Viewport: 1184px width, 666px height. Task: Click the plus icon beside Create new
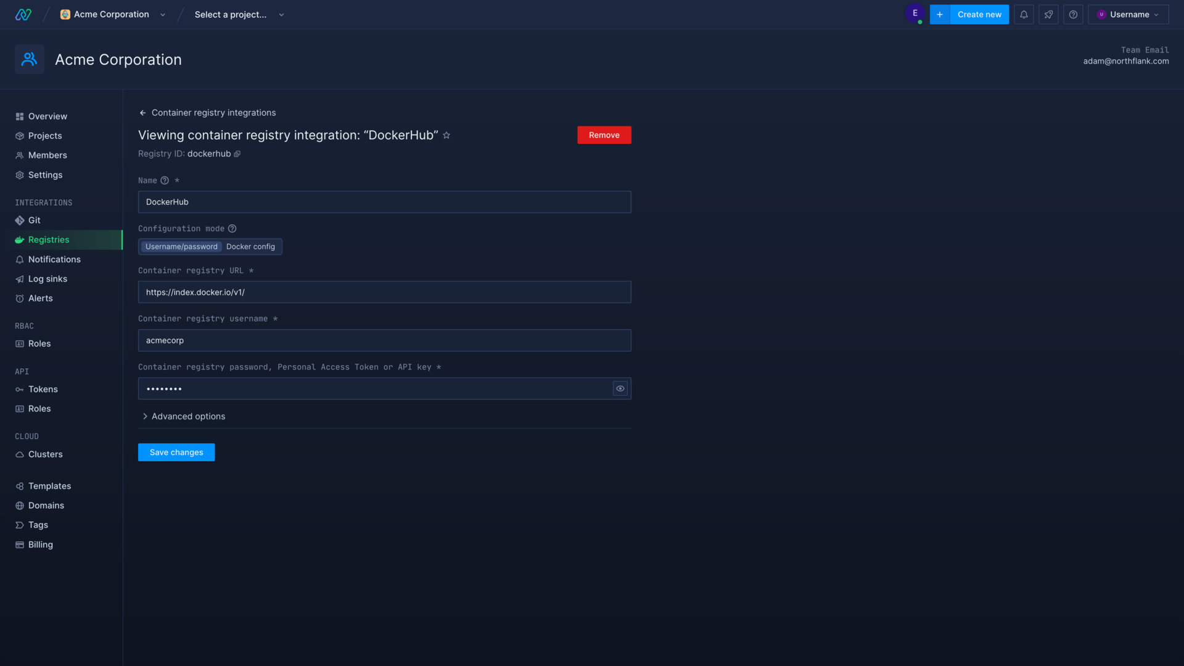940,14
